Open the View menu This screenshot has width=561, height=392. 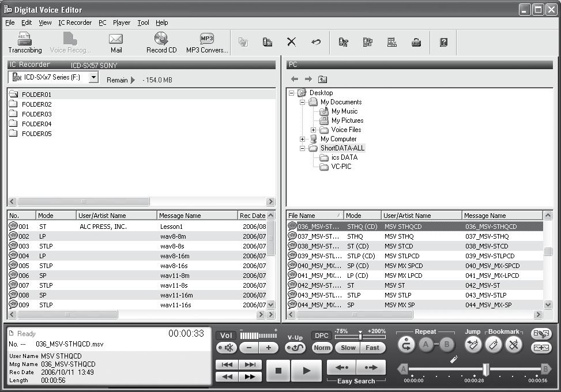pyautogui.click(x=45, y=22)
